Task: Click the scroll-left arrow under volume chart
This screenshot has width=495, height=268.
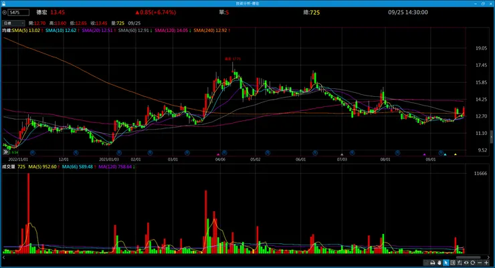Action: click(x=4, y=257)
